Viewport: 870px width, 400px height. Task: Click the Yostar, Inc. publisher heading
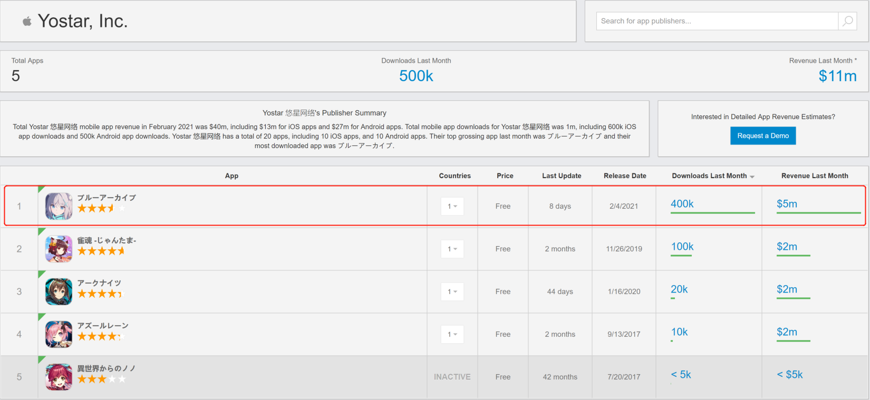pos(83,21)
